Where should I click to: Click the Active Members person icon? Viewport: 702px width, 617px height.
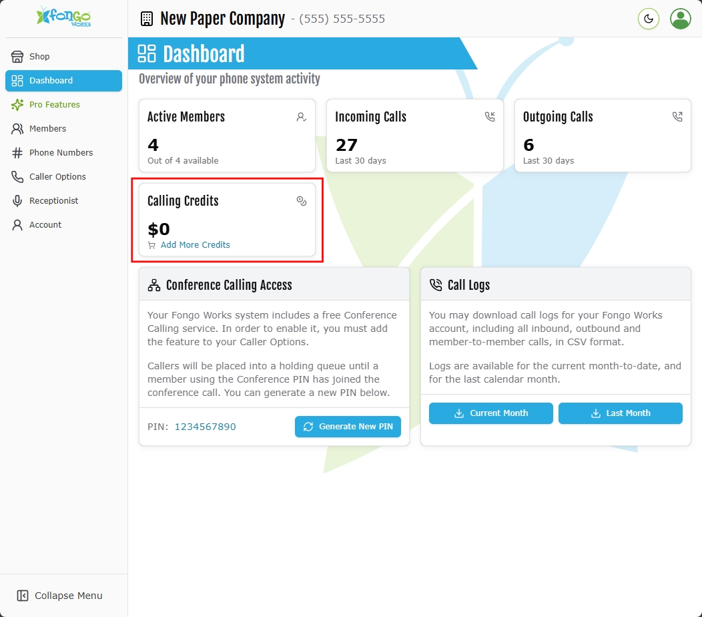302,117
